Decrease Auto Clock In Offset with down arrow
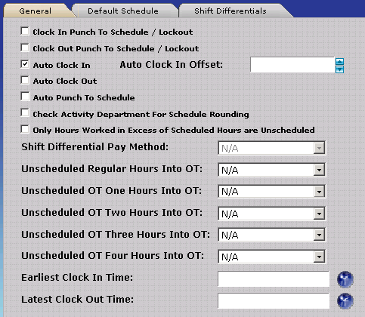The image size is (365, 317). click(339, 69)
